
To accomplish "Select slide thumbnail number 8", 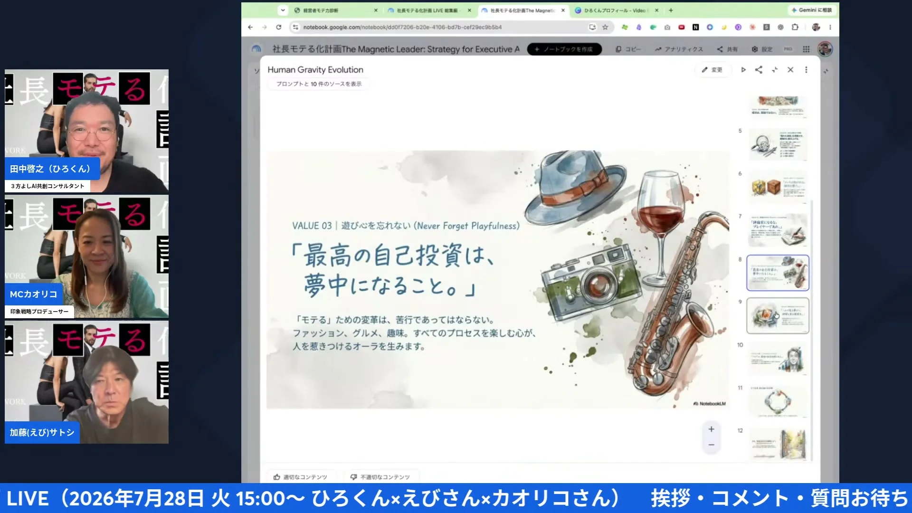I will click(x=778, y=273).
